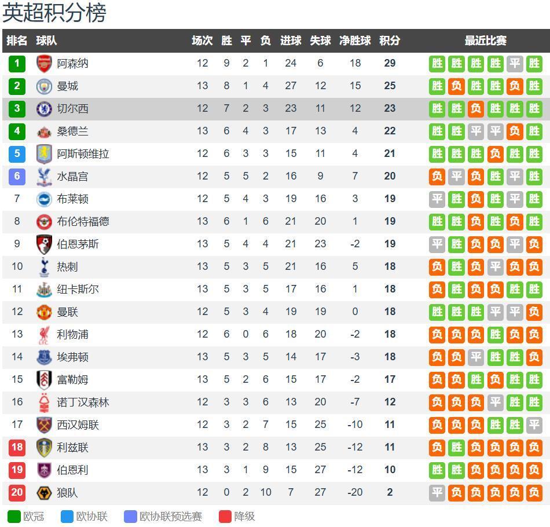Sort table by 积分 column header
This screenshot has width=550, height=527.
(x=390, y=41)
